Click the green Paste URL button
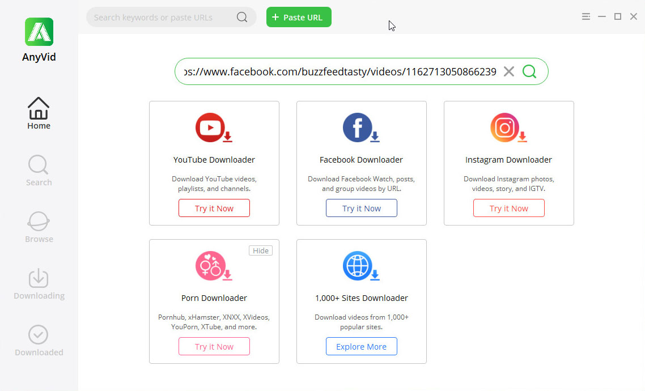Image resolution: width=645 pixels, height=391 pixels. point(299,17)
